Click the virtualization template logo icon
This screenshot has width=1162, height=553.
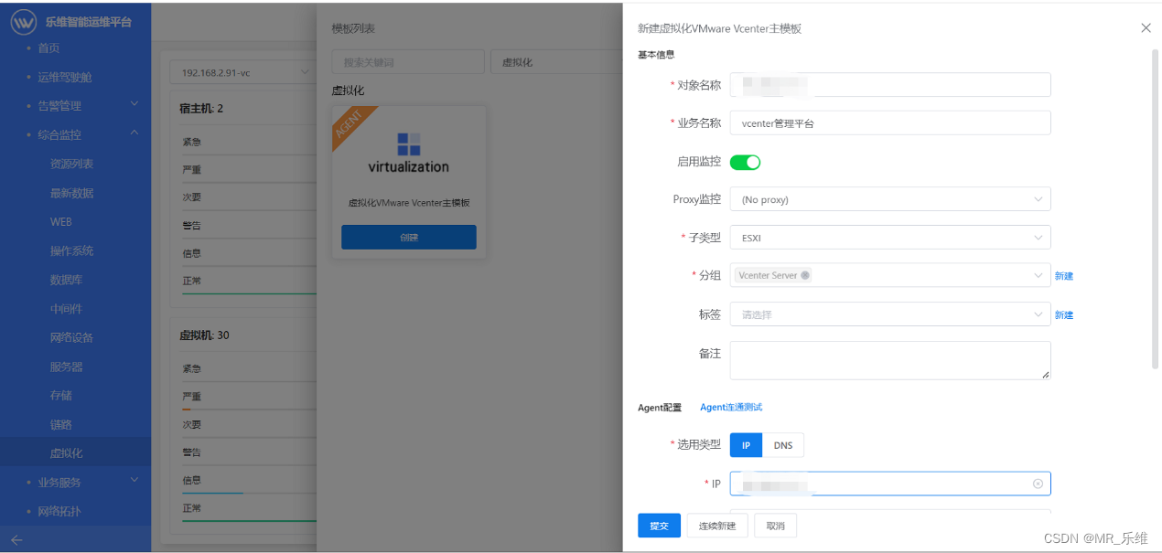tap(409, 144)
